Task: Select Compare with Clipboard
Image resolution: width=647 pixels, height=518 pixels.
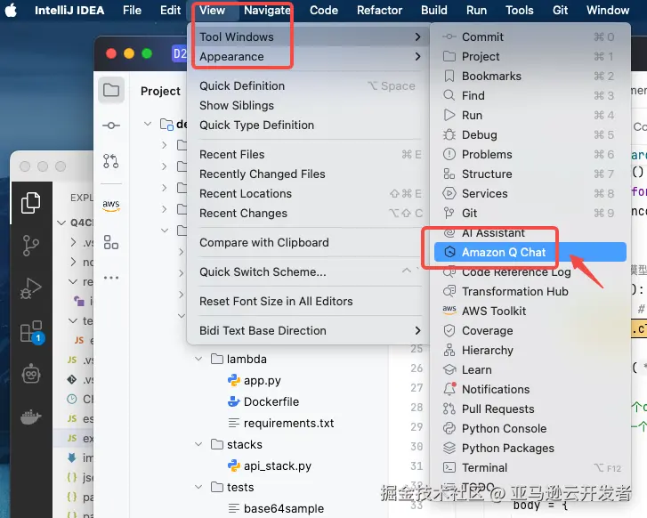Action: tap(307, 242)
